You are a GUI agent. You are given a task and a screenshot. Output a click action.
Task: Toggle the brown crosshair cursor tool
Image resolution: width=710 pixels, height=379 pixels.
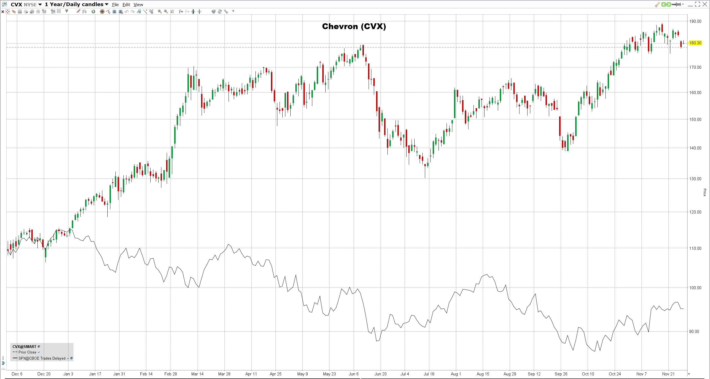tap(102, 11)
